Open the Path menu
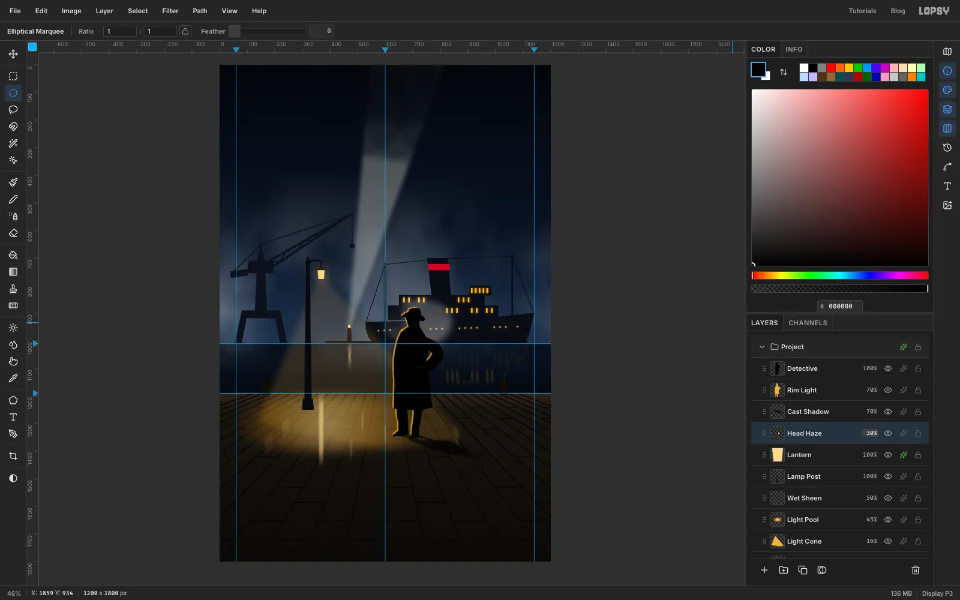The width and height of the screenshot is (960, 600). point(200,11)
